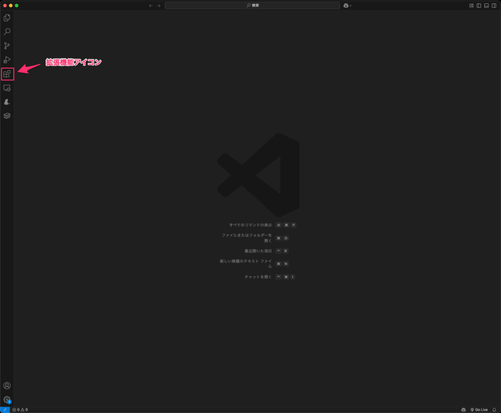The width and height of the screenshot is (501, 413).
Task: Click the cat silhouette activity bar icon
Action: [x=7, y=102]
